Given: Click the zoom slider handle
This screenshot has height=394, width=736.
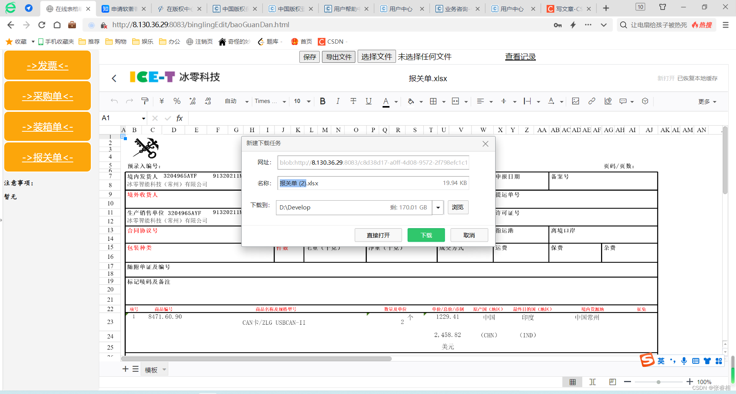Looking at the screenshot, I should (658, 382).
